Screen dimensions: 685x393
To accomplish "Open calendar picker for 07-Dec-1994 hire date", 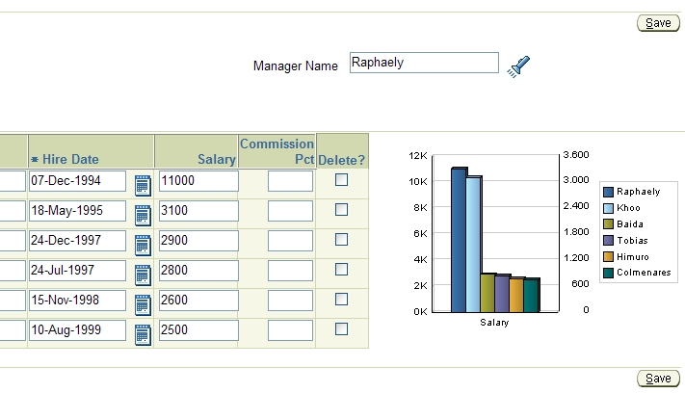I will (x=143, y=184).
